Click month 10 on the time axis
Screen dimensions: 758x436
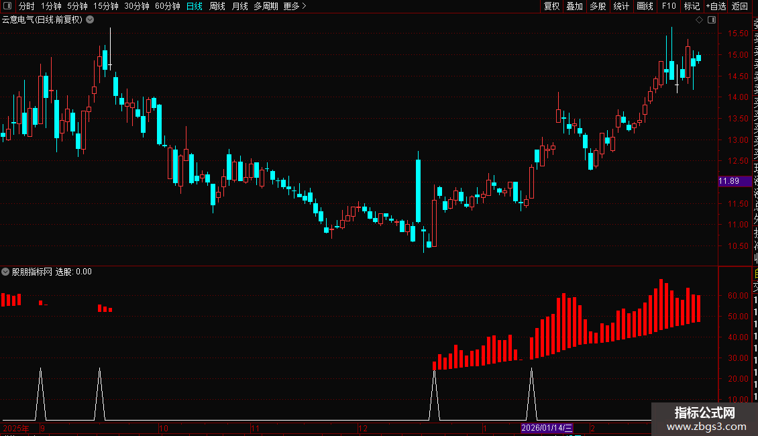click(x=164, y=428)
